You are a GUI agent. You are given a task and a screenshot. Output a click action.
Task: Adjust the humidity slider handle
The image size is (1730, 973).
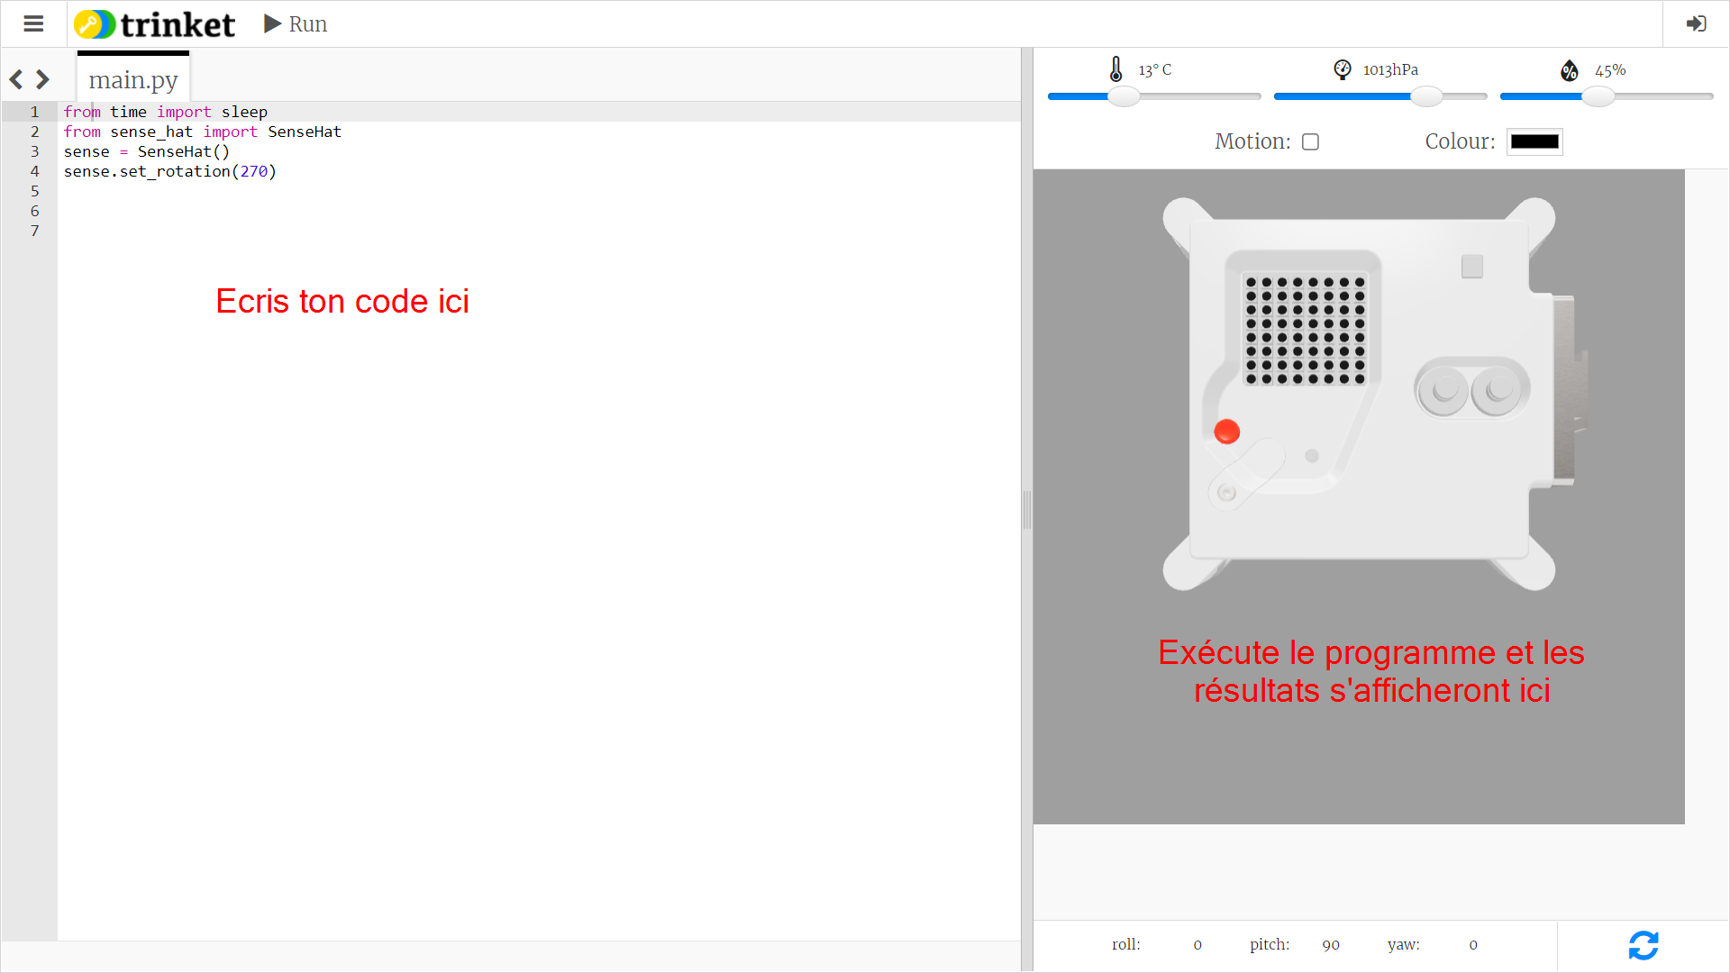click(1598, 96)
